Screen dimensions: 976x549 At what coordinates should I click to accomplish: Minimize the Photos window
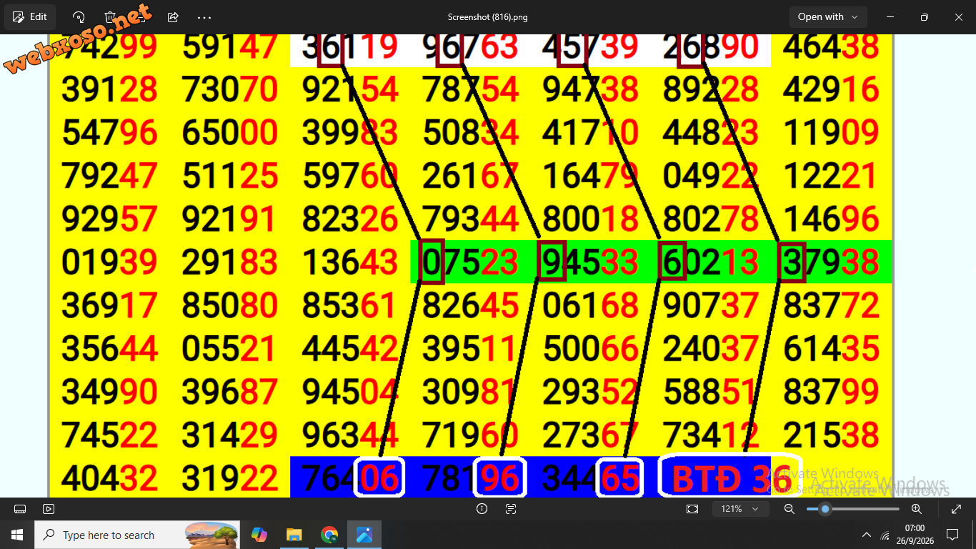tap(891, 17)
